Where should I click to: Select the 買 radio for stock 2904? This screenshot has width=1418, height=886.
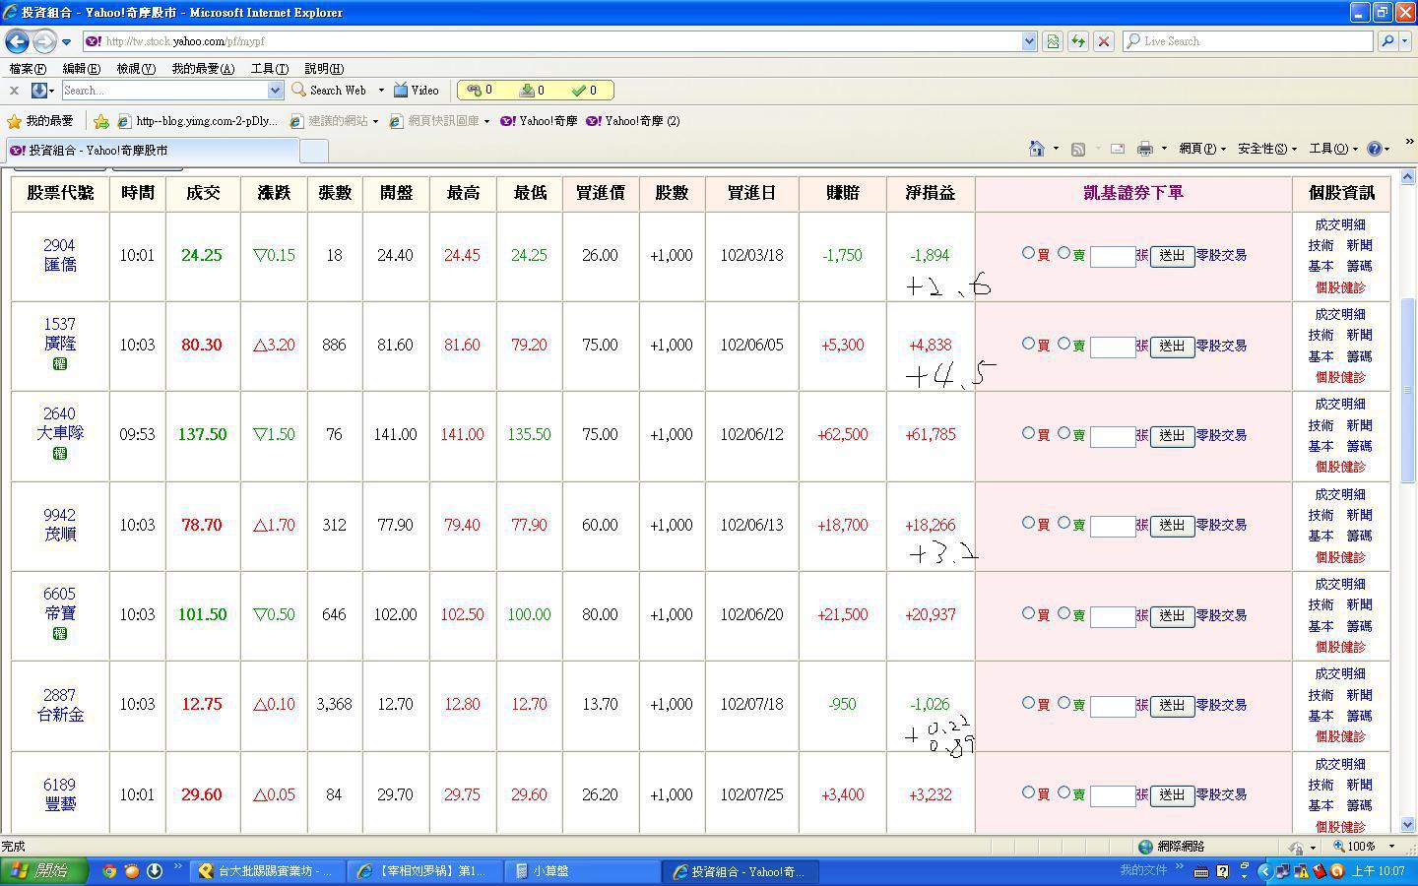coord(1028,253)
